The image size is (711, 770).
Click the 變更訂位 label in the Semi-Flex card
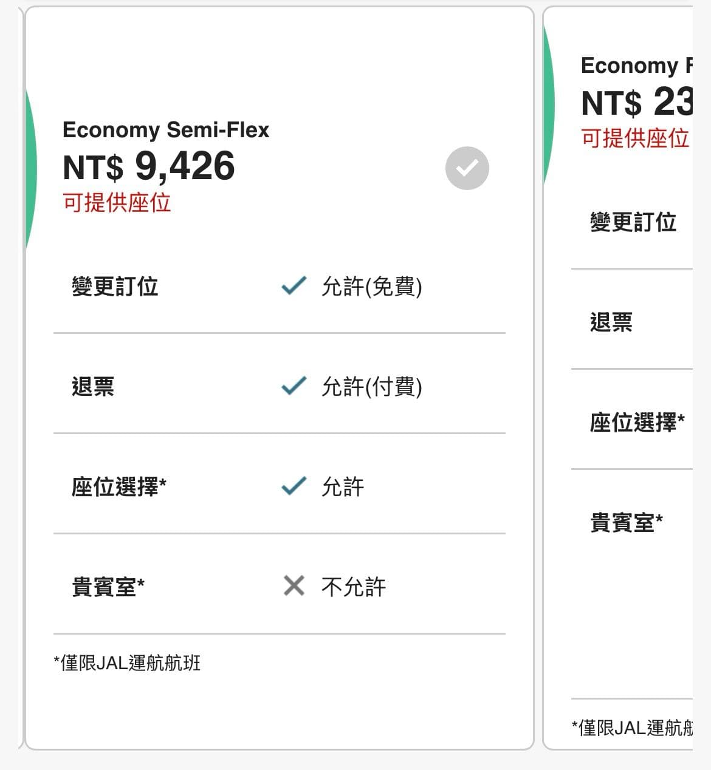(x=115, y=287)
